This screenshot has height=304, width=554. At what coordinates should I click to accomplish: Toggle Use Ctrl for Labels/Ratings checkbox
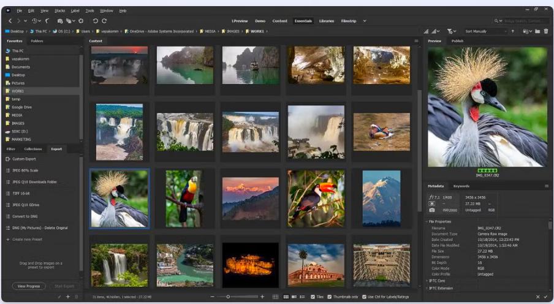click(x=363, y=297)
